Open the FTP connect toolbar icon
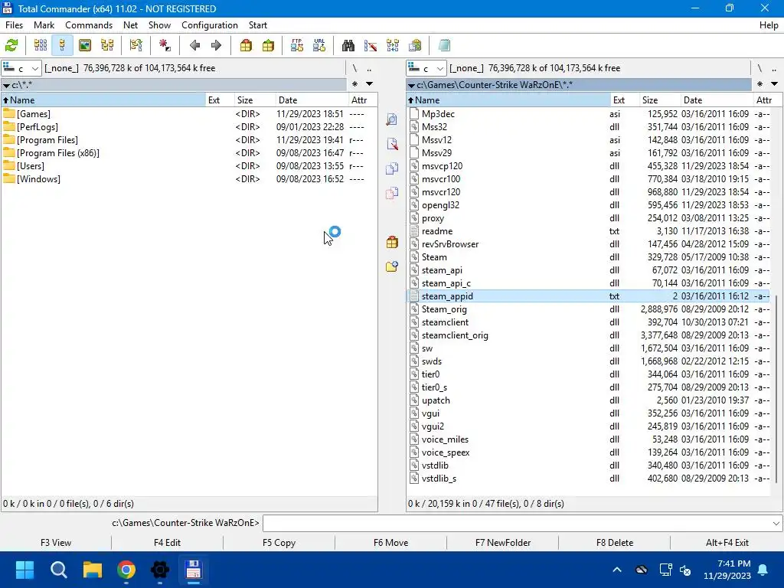Image resolution: width=784 pixels, height=588 pixels. (x=297, y=45)
